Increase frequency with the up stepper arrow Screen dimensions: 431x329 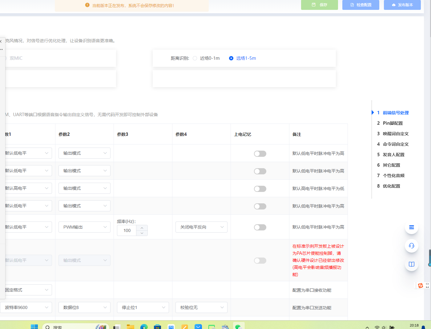[142, 228]
